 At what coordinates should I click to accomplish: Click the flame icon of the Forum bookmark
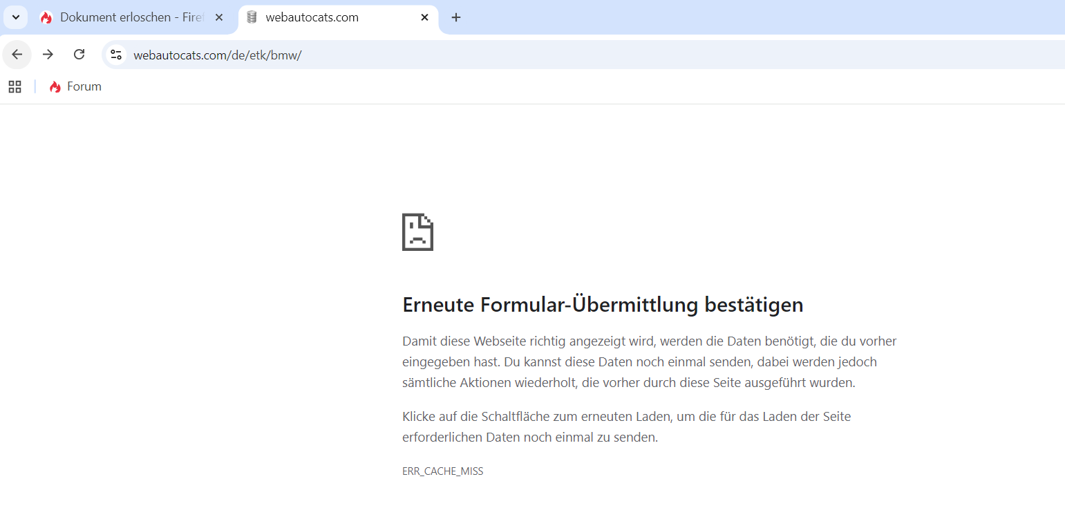point(55,86)
